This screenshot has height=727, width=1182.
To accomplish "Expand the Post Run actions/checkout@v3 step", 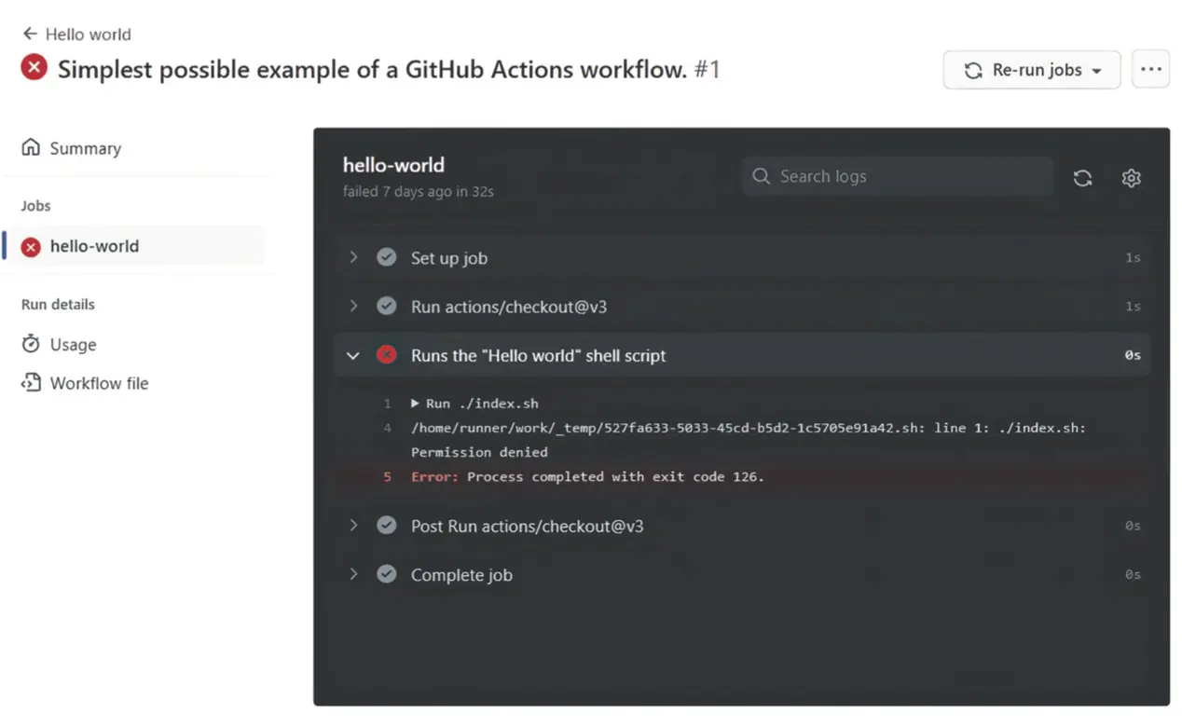I will pos(353,526).
